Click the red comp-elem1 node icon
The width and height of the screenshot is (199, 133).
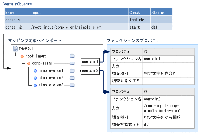coord(28,63)
